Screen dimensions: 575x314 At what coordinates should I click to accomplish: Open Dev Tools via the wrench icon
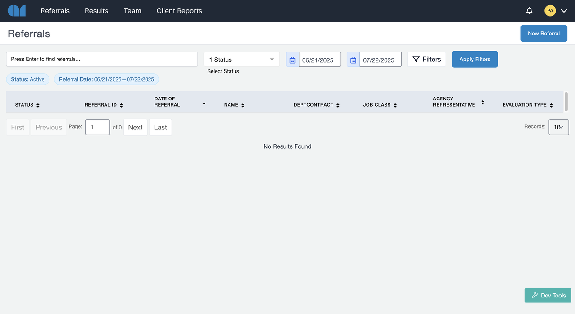[535, 295]
